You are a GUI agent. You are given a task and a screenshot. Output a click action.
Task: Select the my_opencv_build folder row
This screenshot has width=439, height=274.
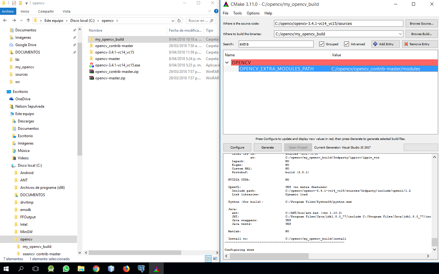click(x=154, y=39)
